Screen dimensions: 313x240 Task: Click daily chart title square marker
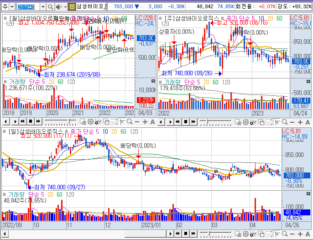(4, 131)
